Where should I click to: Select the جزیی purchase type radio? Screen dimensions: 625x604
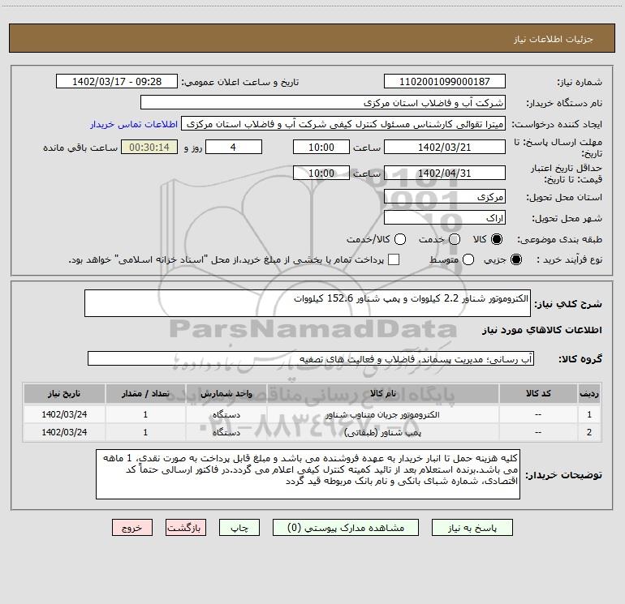coord(516,259)
